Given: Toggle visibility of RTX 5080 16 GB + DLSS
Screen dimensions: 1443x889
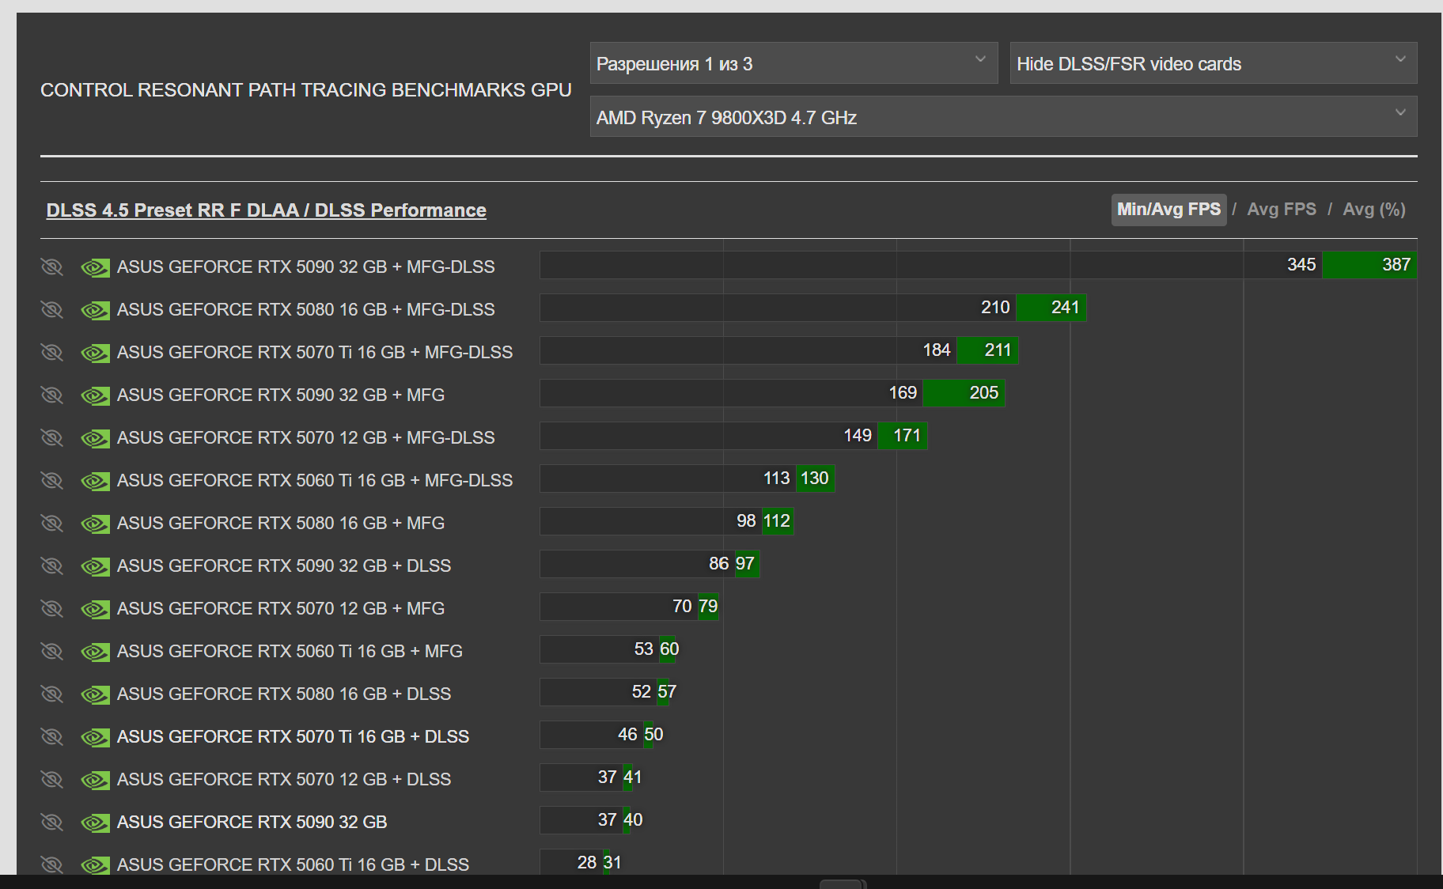Looking at the screenshot, I should click(x=51, y=694).
